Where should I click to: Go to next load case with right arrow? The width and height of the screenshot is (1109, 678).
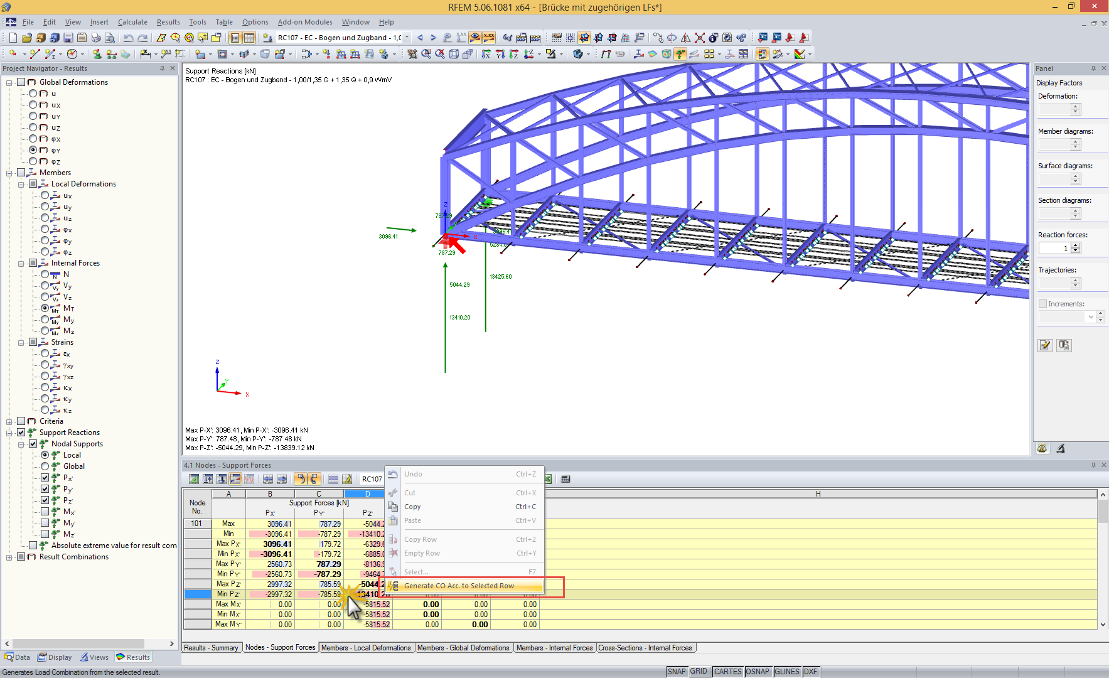tap(433, 38)
